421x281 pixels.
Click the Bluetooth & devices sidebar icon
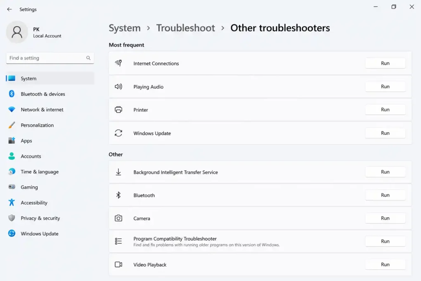coord(12,94)
